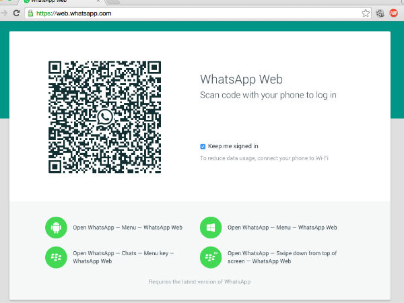Click the "Keep me signed in" label
Viewport: 404px width, 303px height.
(x=233, y=146)
